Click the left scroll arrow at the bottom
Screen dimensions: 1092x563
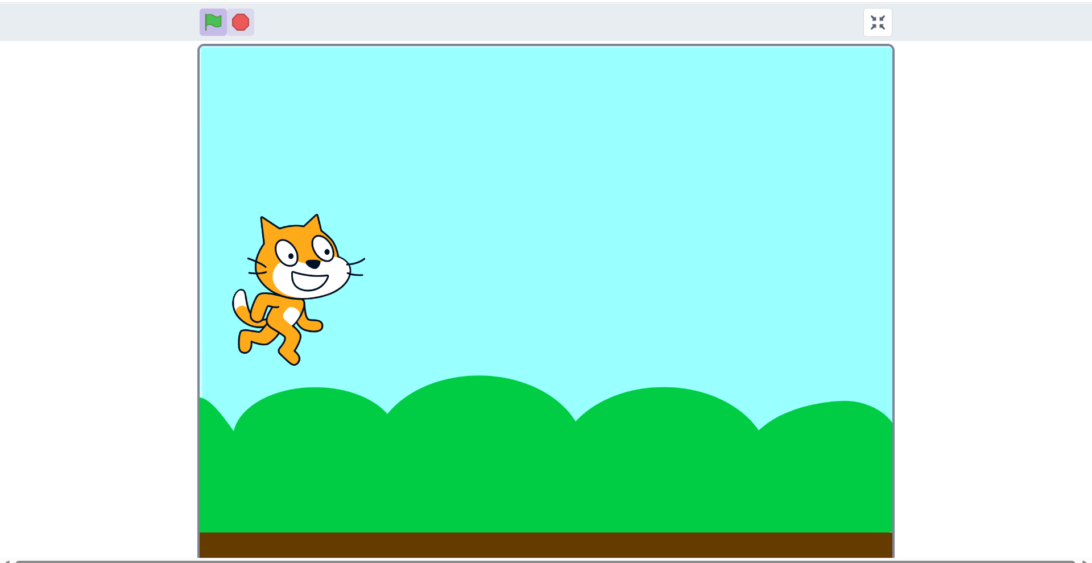(6, 561)
